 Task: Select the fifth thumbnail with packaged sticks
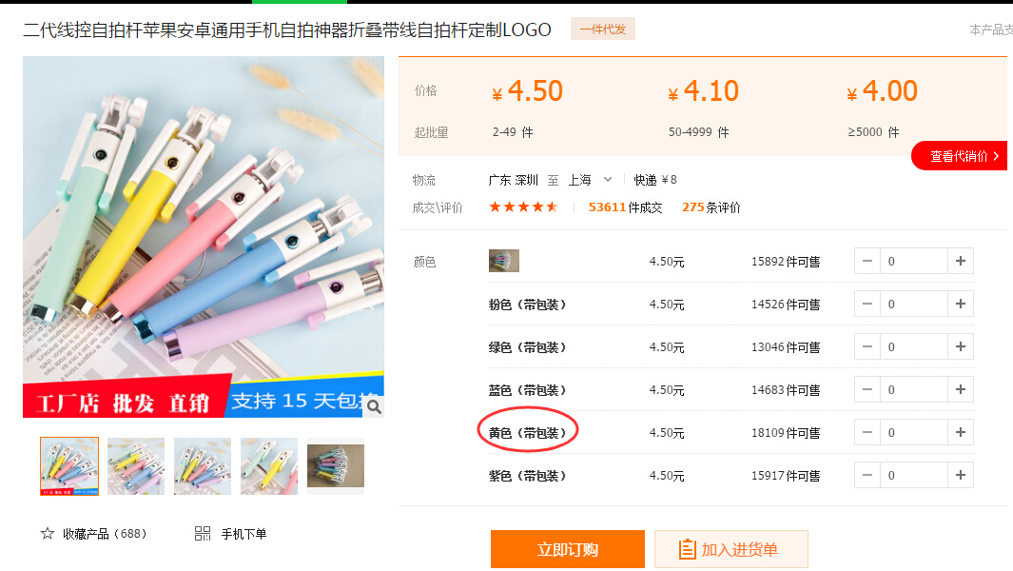336,466
